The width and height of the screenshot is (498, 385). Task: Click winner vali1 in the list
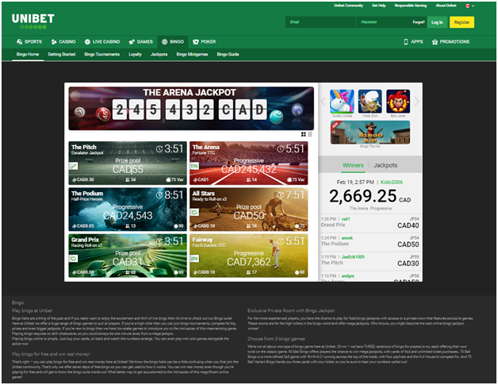pos(346,219)
